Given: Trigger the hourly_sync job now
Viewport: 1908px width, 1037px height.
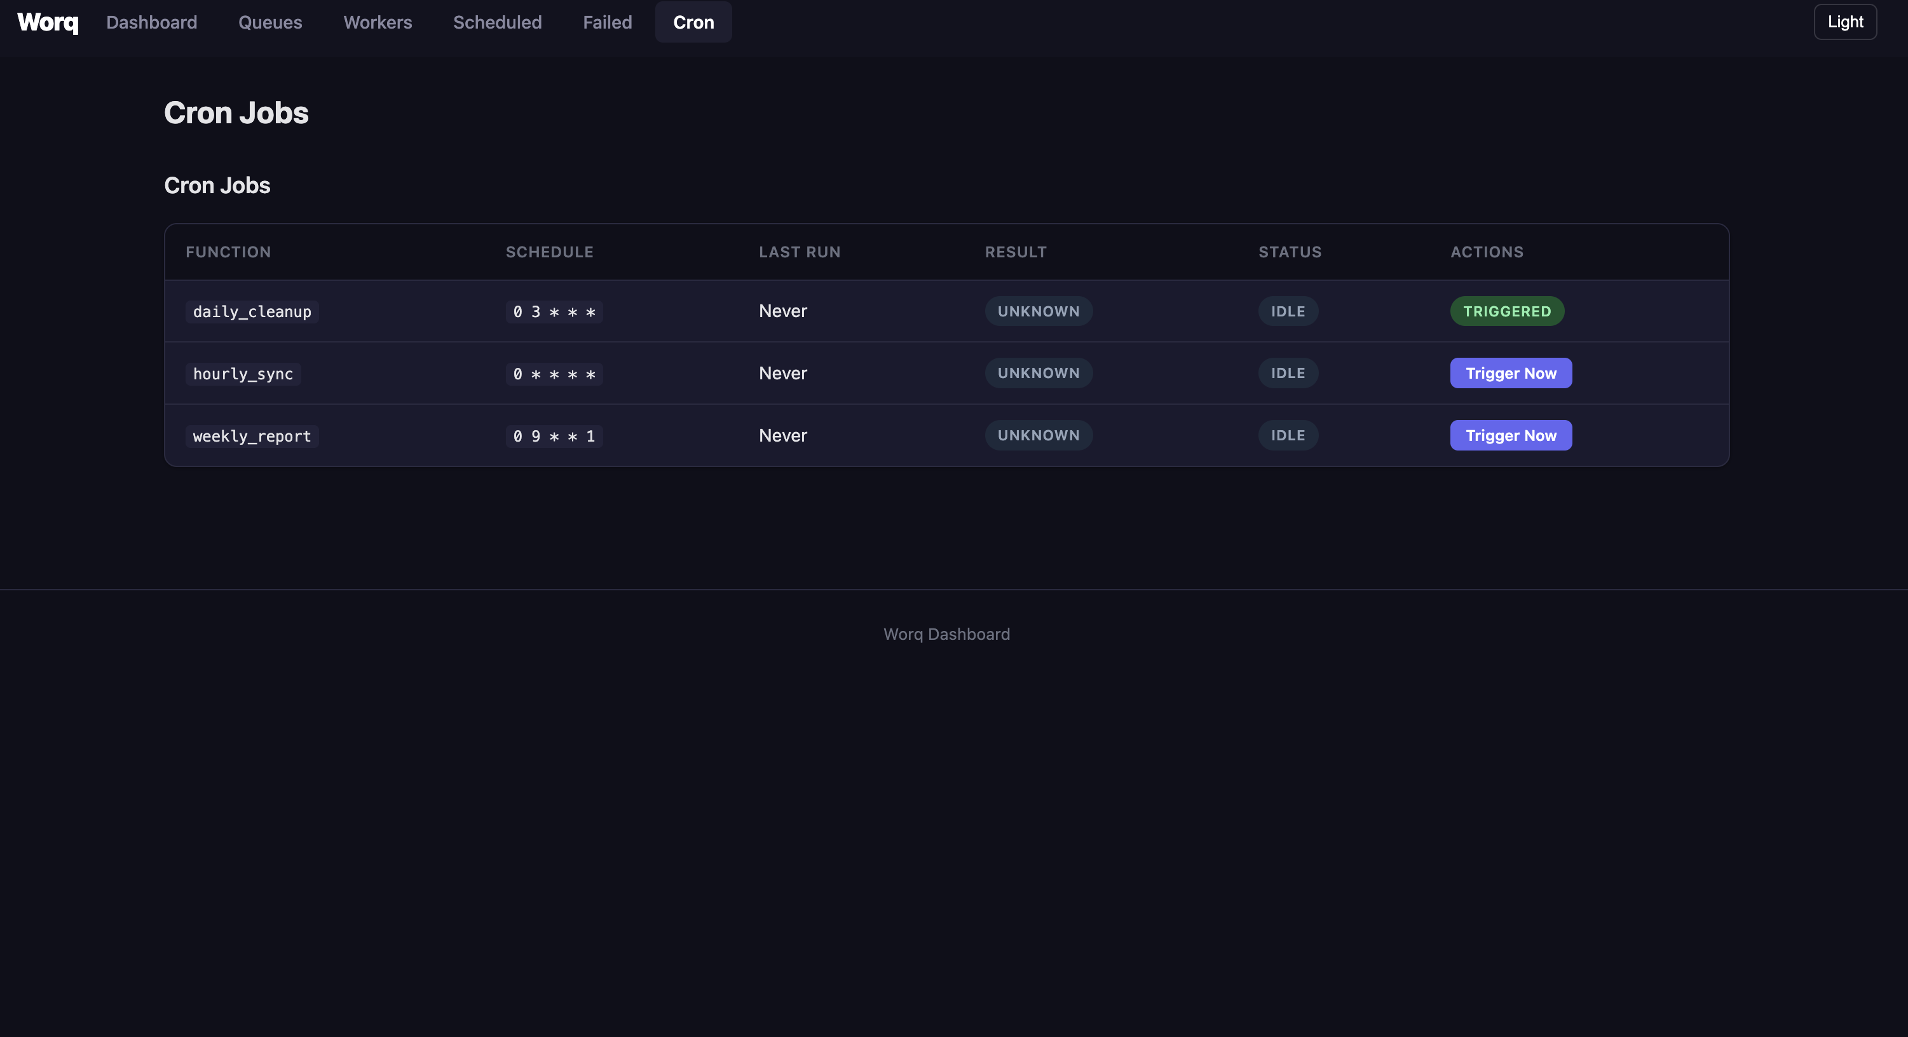Looking at the screenshot, I should coord(1511,374).
